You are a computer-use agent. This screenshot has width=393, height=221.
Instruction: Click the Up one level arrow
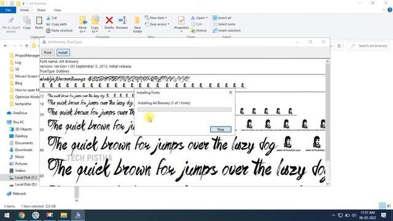[x=26, y=46]
